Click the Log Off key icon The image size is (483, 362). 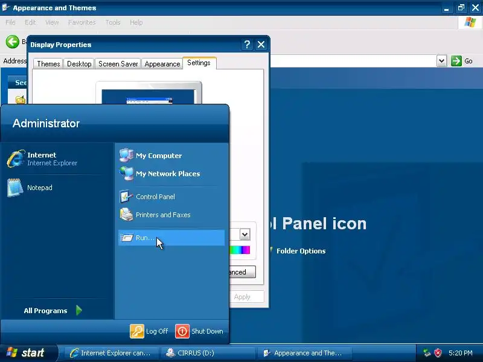click(x=137, y=331)
